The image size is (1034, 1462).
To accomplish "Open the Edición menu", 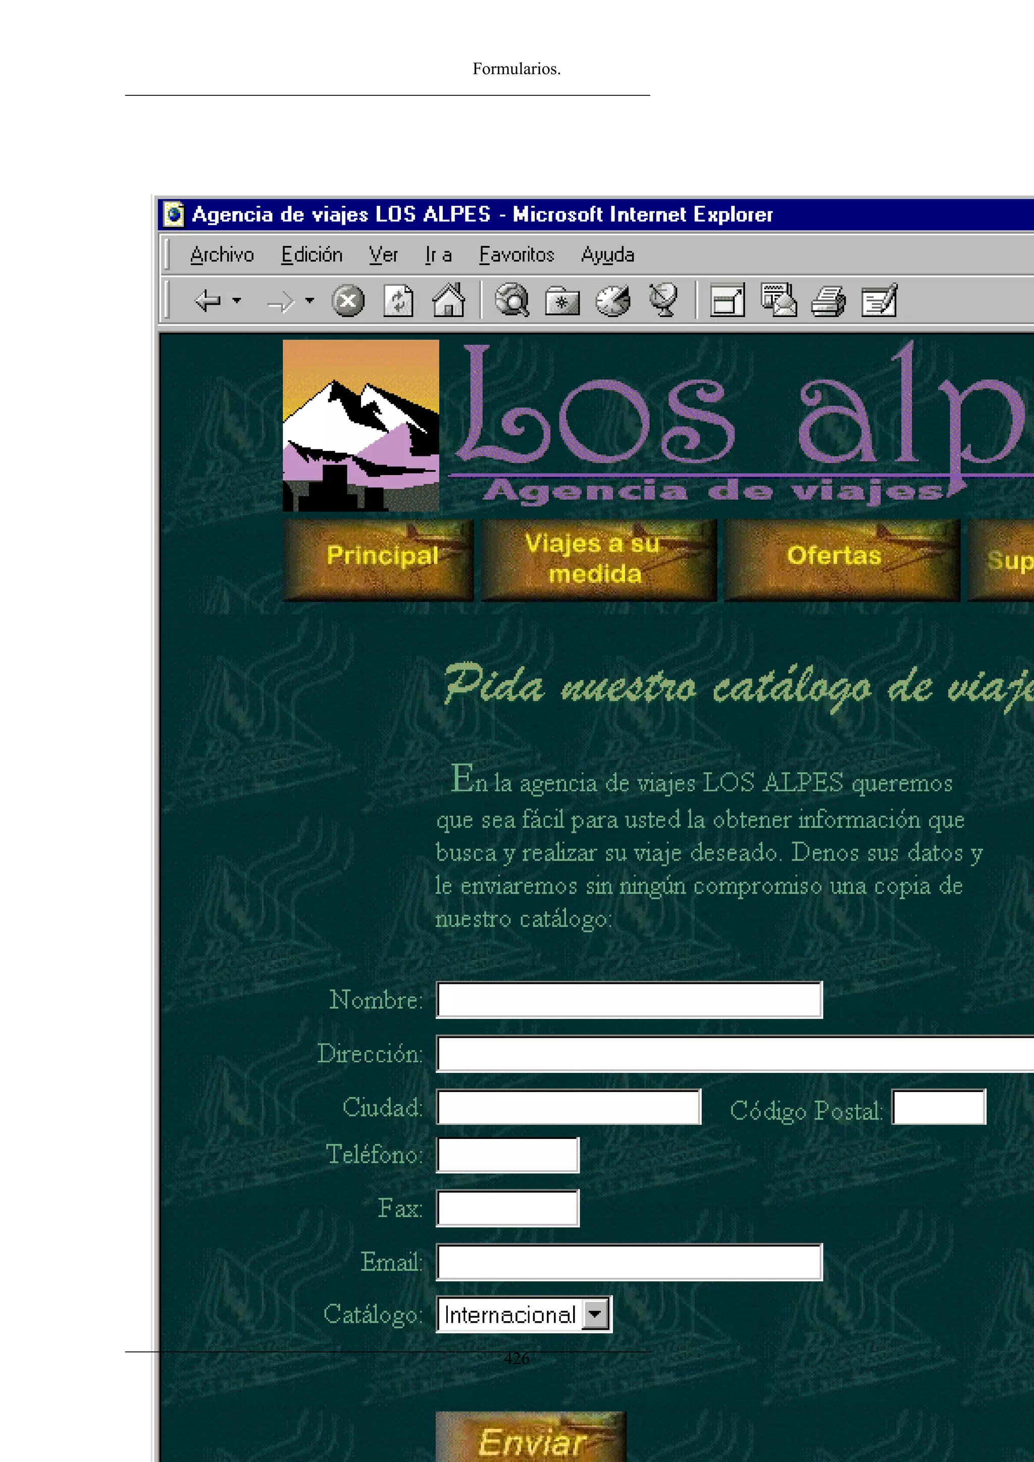I will (x=312, y=255).
